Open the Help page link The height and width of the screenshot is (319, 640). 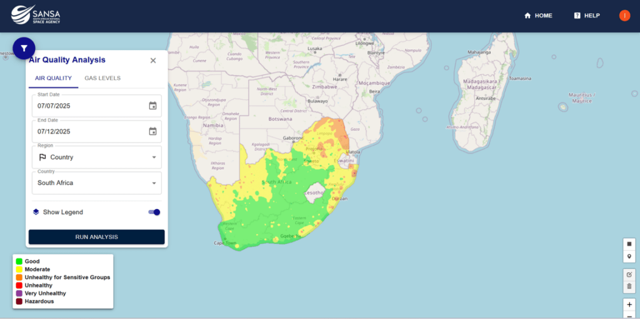pyautogui.click(x=586, y=16)
